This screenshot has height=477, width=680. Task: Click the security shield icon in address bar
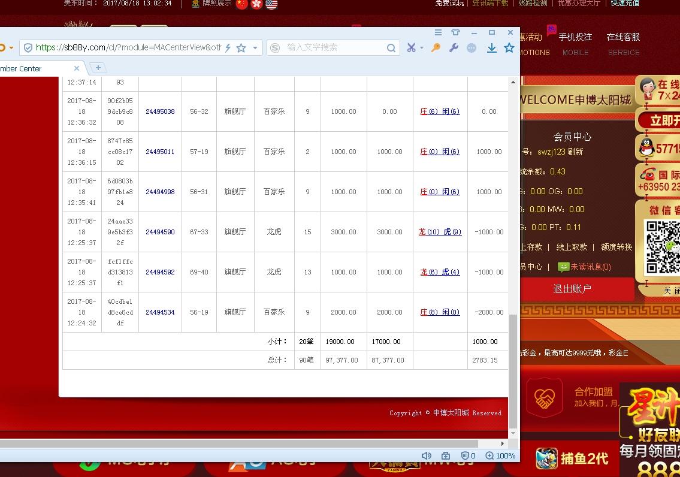click(x=28, y=48)
